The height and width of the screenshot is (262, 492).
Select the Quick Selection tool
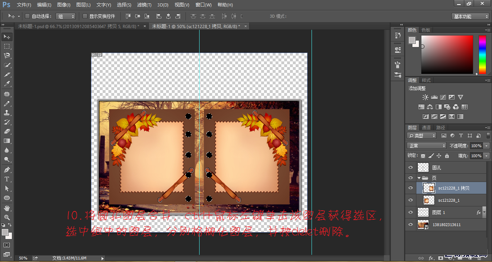[7, 65]
